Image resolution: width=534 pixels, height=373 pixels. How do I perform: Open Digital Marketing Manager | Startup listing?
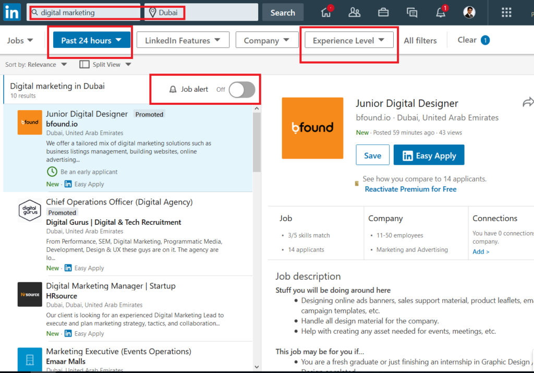(111, 286)
